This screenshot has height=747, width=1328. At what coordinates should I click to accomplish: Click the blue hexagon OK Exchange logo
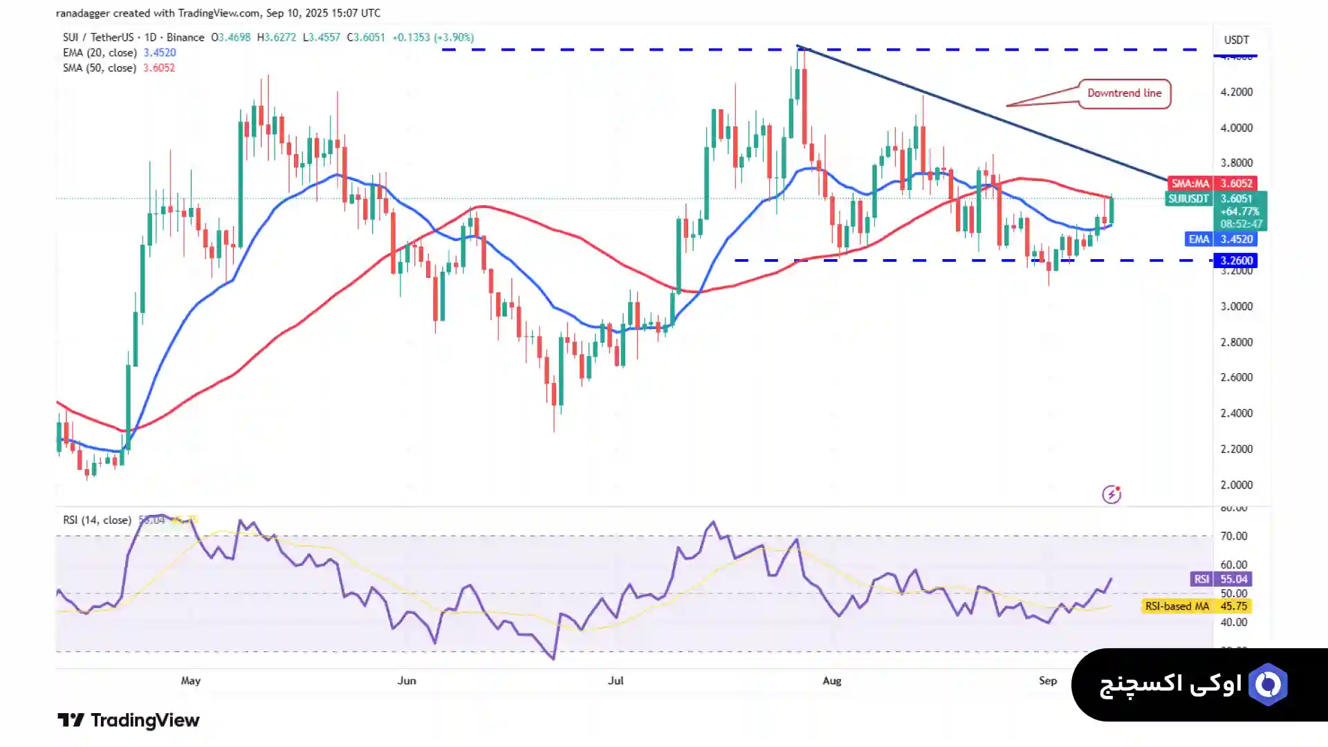point(1268,684)
